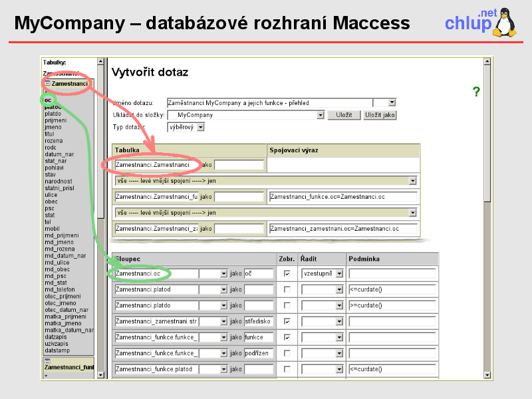Viewport: 532px width, 399px height.
Task: Select the mobil field in table list
Action: [53, 229]
